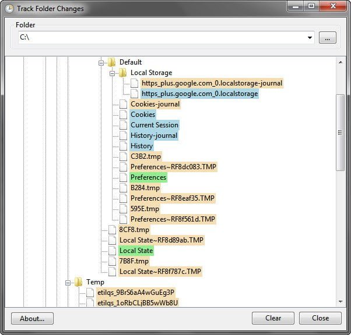Click file icon beside https_plus.google.com_0.localstorage-journal
This screenshot has width=351, height=335.
[134, 83]
